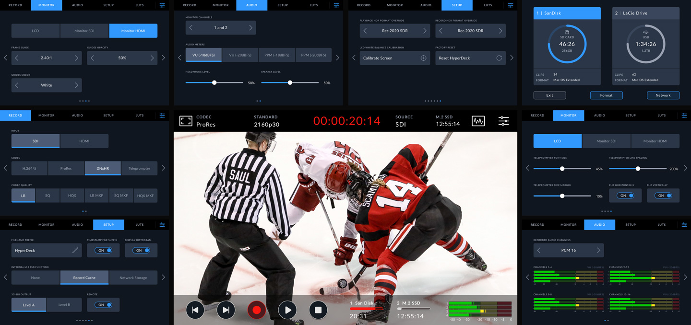Image resolution: width=691 pixels, height=325 pixels.
Task: Click the frame guides icon beside Codec
Action: click(x=186, y=121)
